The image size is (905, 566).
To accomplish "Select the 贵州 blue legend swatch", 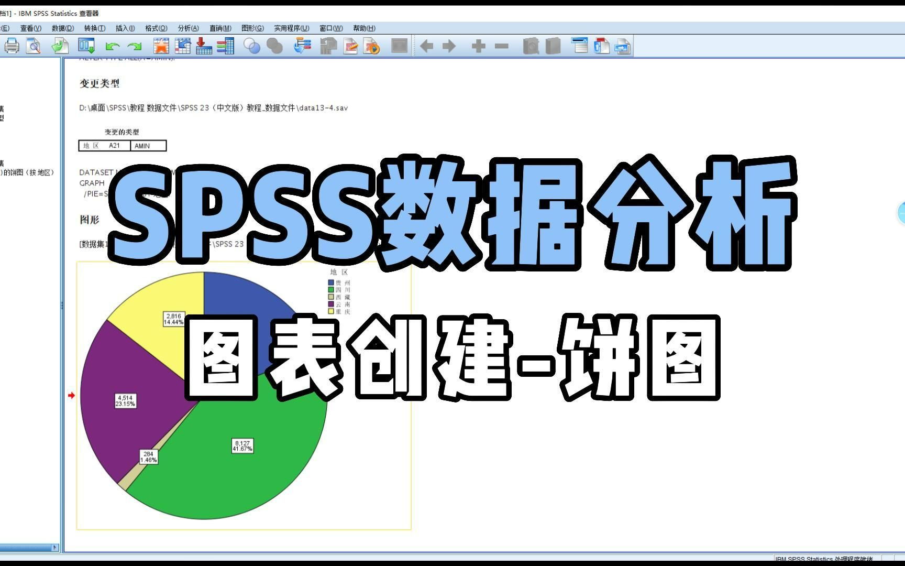I will (331, 282).
